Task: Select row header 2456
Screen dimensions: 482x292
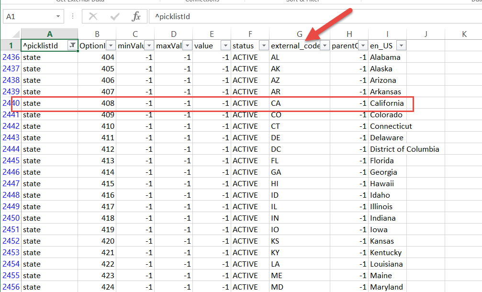Action: point(11,287)
